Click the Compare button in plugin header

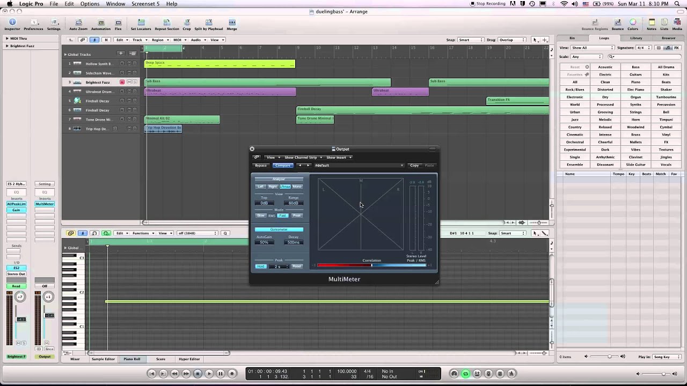(x=282, y=165)
